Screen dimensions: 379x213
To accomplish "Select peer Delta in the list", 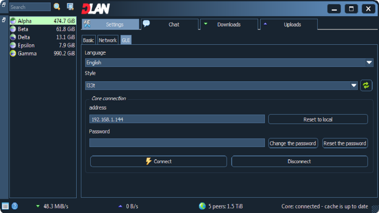I will tap(43, 37).
